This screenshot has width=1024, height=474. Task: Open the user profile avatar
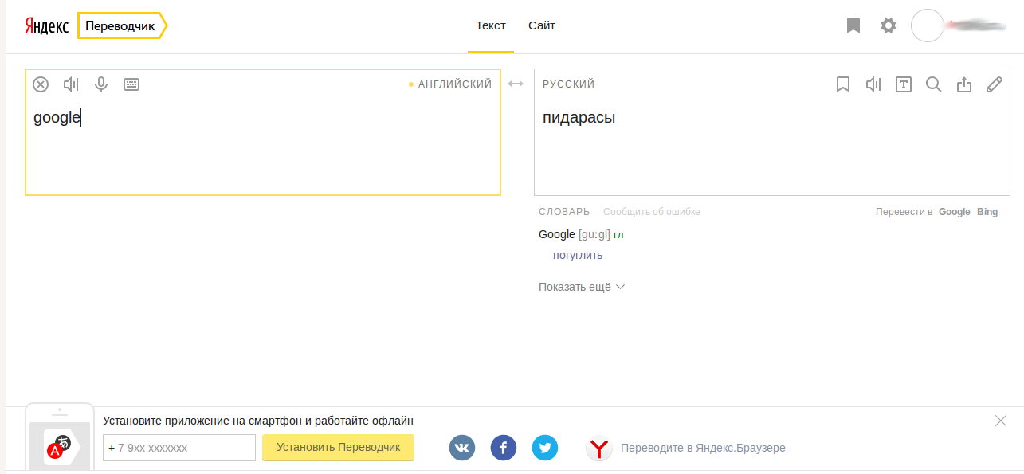pyautogui.click(x=927, y=25)
